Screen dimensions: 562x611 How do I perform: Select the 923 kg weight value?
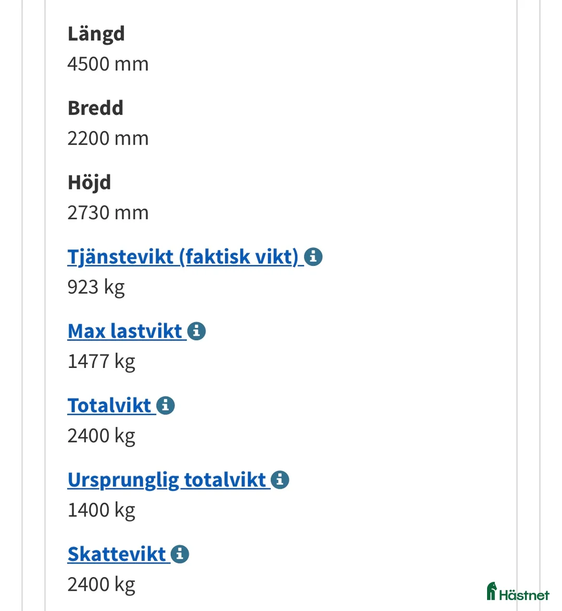click(96, 286)
